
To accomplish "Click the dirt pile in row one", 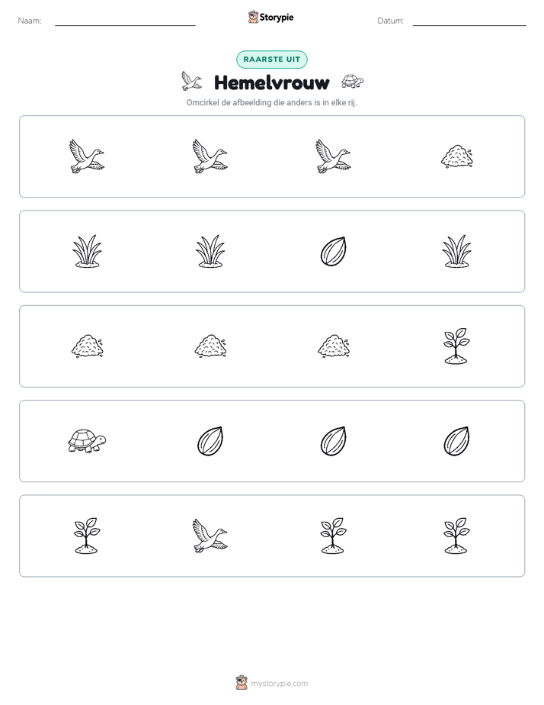I will click(456, 156).
